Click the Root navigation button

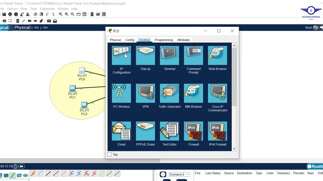308,28
